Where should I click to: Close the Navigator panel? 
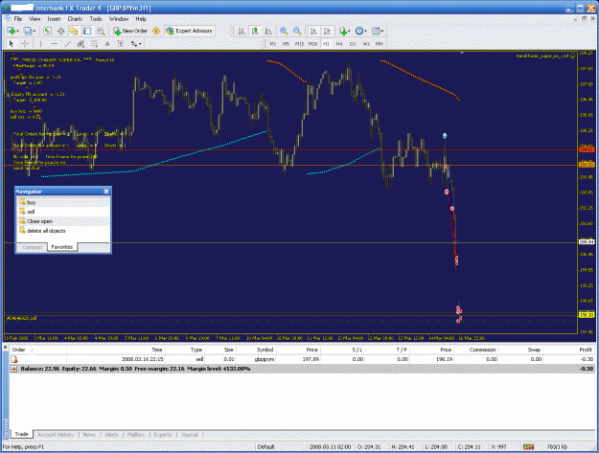106,192
